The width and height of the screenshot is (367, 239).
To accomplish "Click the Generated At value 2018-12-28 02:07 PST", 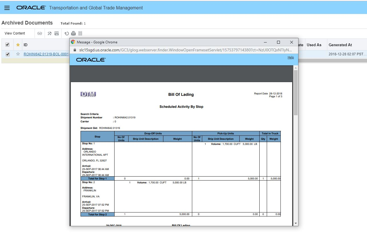I will click(x=347, y=54).
